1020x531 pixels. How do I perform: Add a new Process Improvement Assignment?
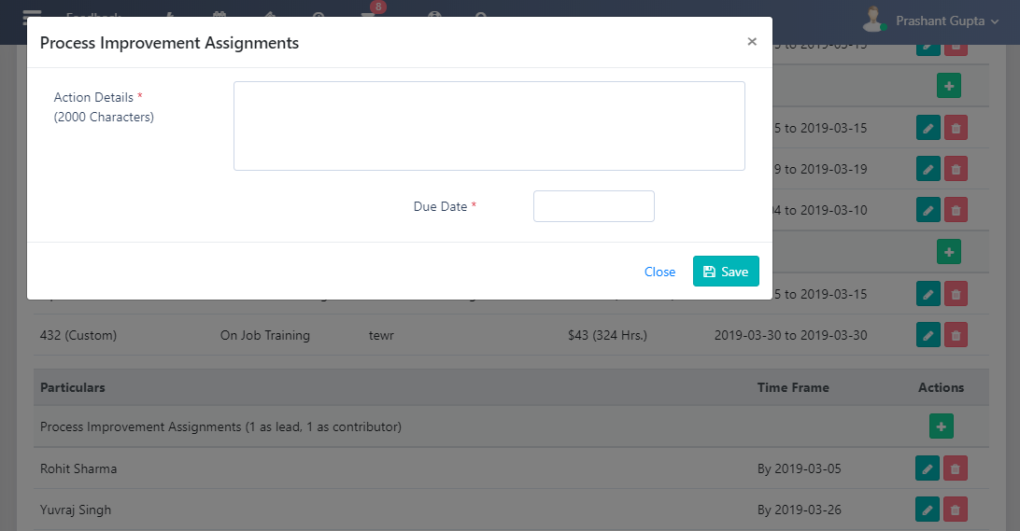[x=941, y=426]
